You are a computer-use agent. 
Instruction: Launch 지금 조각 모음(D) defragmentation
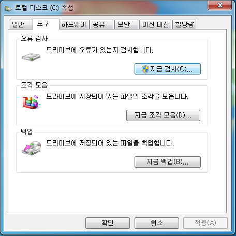point(163,115)
